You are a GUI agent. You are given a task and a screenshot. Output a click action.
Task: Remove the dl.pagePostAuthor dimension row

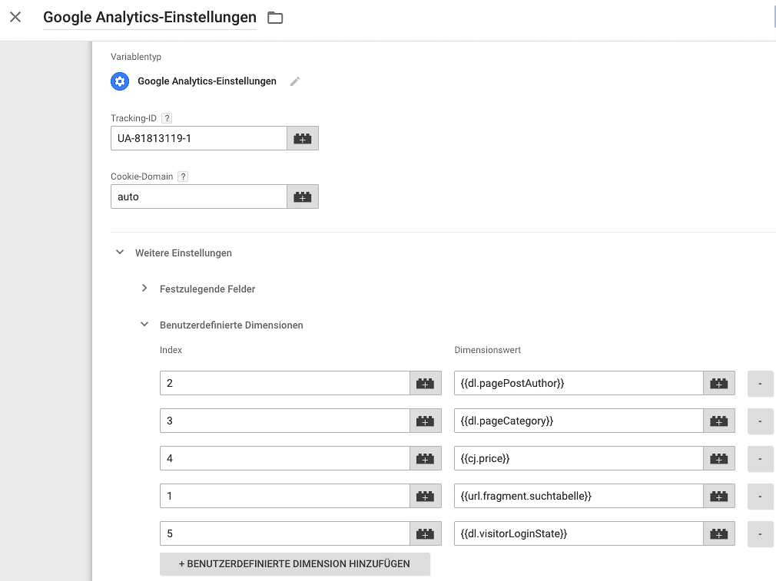point(760,384)
